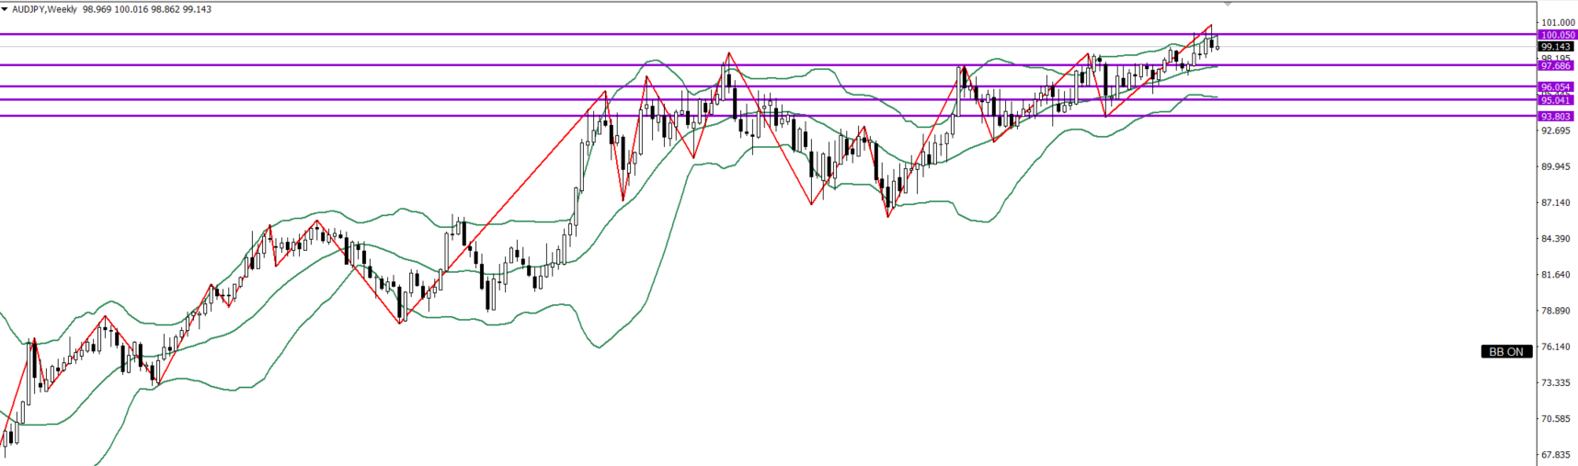Image resolution: width=1578 pixels, height=466 pixels.
Task: Click the chart shift triangle marker at top
Action: 1227,5
